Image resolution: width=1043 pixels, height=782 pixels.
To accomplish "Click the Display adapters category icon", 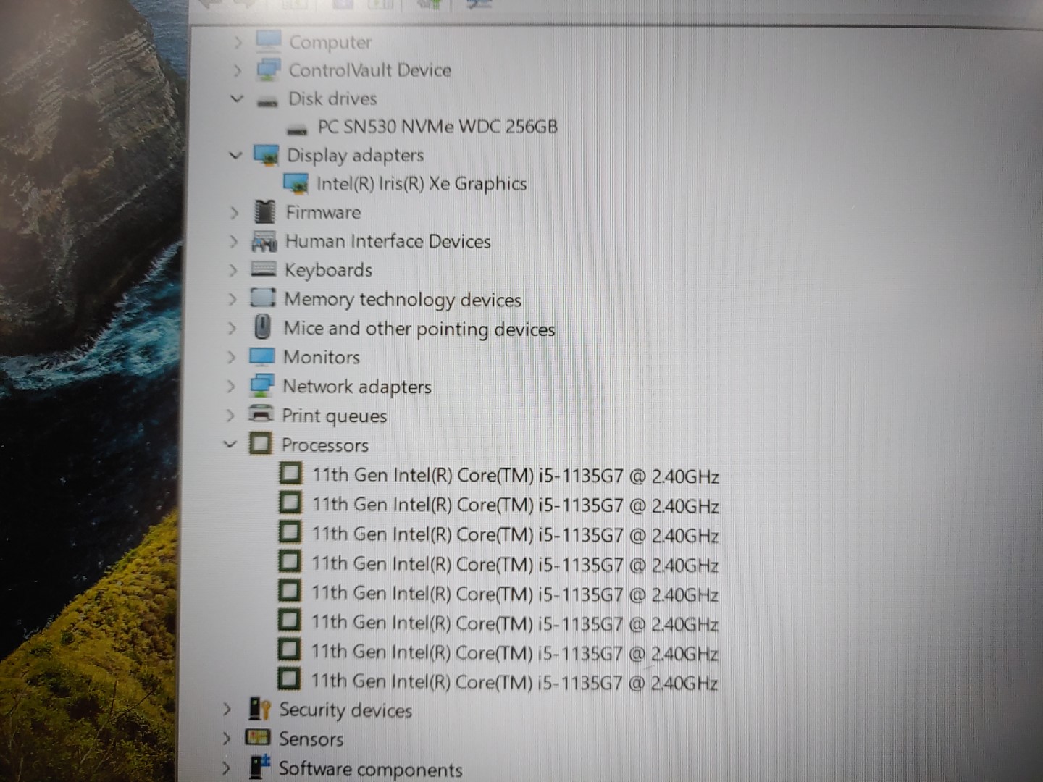I will 266,155.
